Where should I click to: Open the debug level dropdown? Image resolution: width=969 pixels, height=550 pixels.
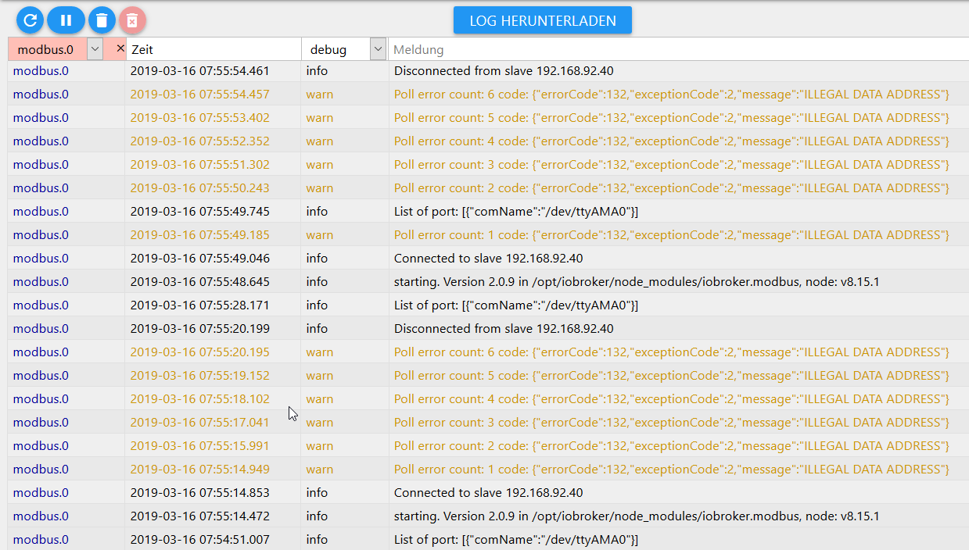pos(378,49)
